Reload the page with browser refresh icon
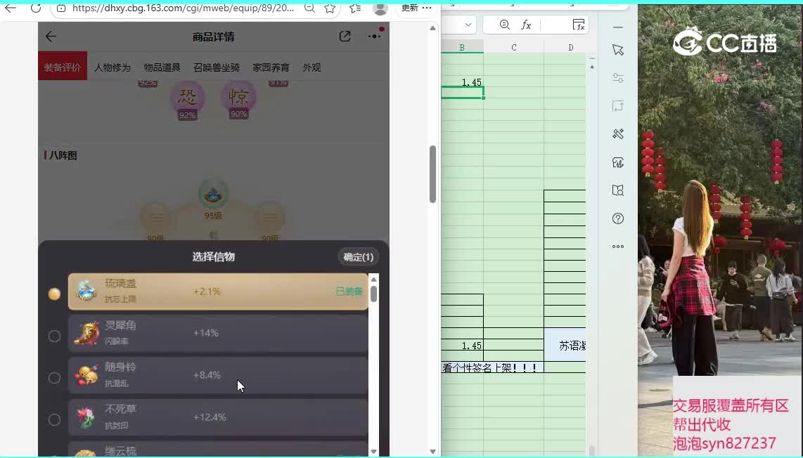The height and width of the screenshot is (458, 803). [35, 8]
